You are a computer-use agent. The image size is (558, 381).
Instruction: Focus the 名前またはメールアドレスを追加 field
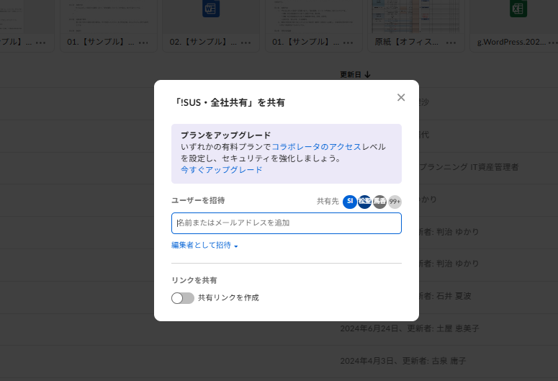click(x=287, y=223)
